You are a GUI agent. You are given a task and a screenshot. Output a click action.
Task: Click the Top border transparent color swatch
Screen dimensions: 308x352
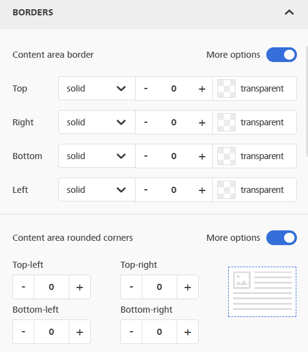(x=226, y=88)
